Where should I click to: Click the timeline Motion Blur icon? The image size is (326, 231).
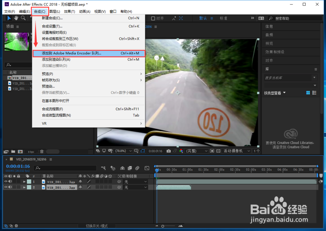(137, 168)
